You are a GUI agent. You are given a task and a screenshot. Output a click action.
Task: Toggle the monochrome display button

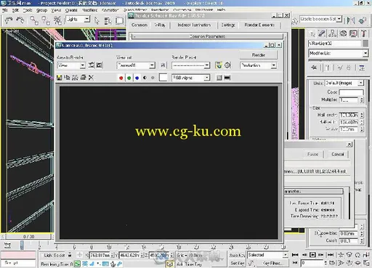(x=153, y=78)
